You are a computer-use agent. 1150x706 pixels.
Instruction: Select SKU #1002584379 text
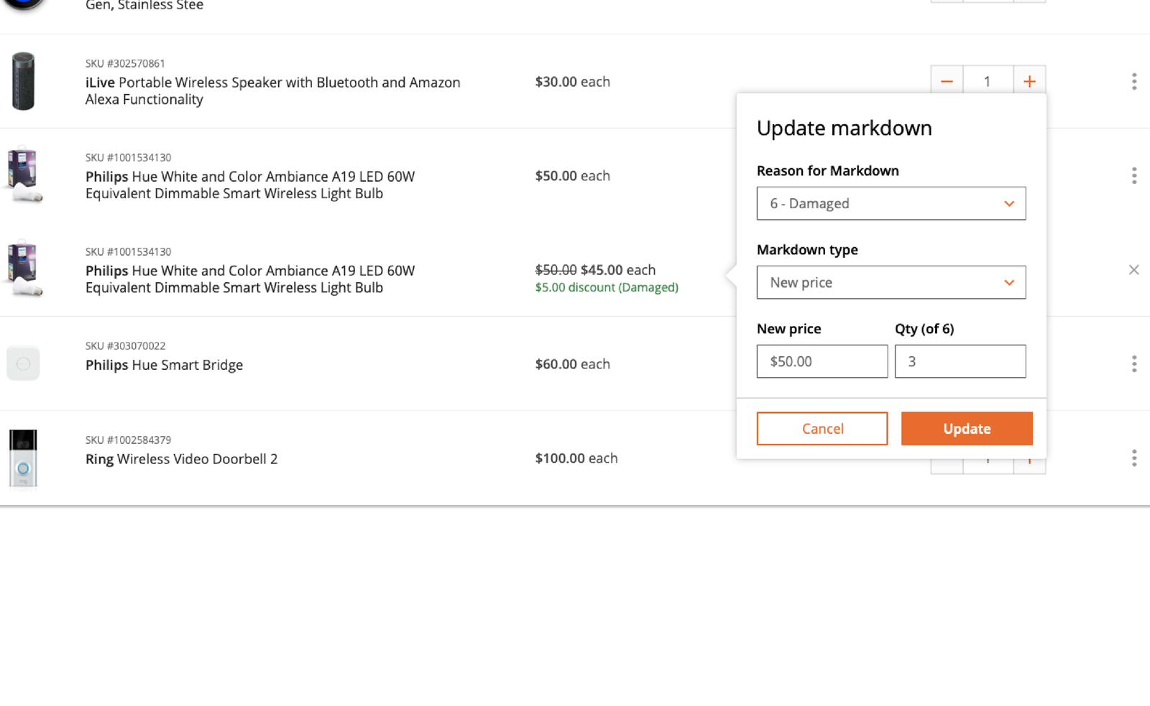(128, 440)
